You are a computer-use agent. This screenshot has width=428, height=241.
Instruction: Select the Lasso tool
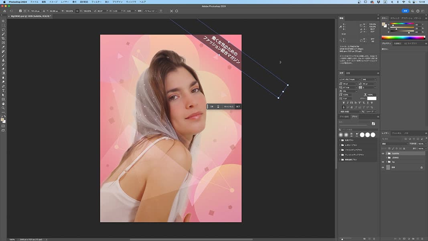3,30
